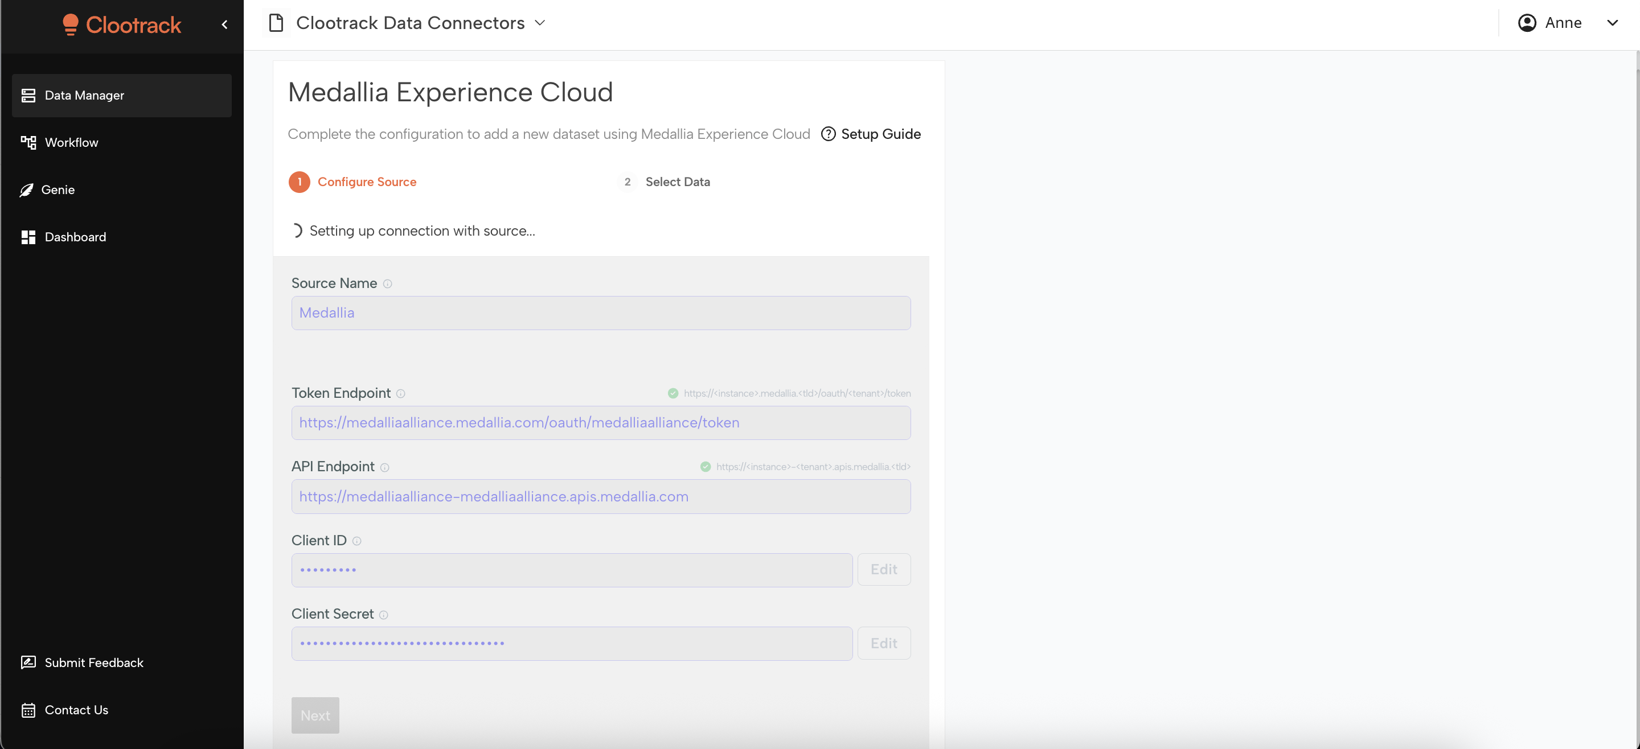
Task: Click the document icon in header
Action: [276, 23]
